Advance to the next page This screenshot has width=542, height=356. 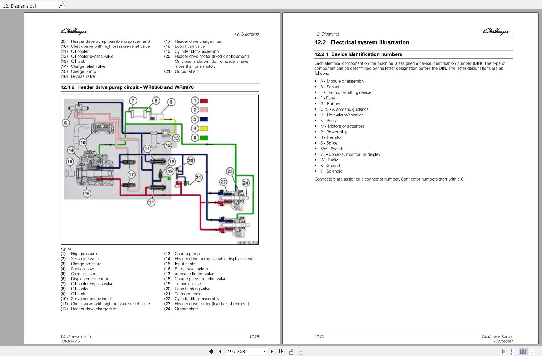(x=272, y=351)
